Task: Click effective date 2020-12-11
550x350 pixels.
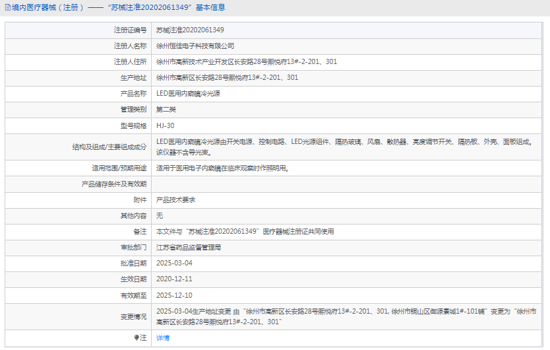Action: click(174, 279)
